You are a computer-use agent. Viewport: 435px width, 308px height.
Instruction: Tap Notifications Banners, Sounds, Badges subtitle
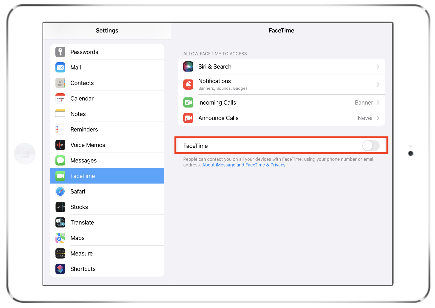tap(223, 88)
